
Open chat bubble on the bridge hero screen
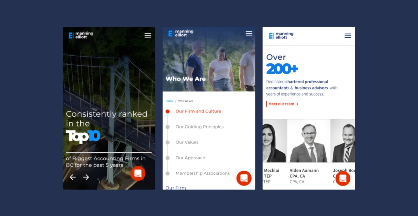138,173
